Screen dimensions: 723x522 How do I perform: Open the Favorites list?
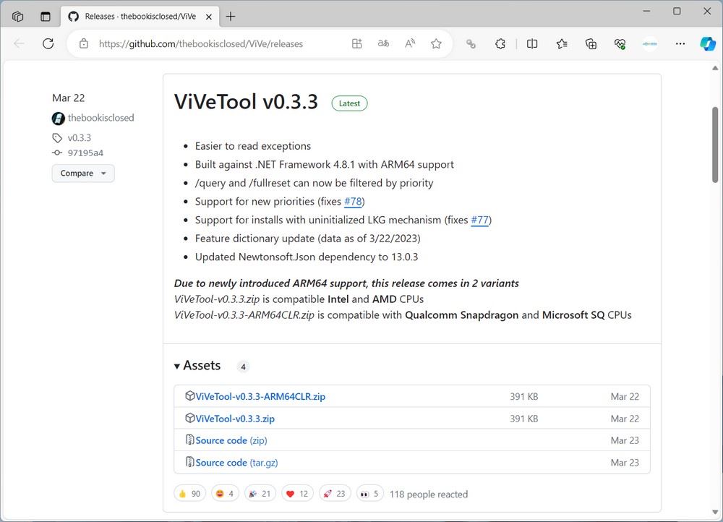[562, 44]
